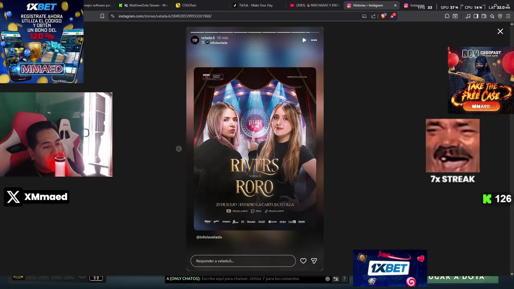The width and height of the screenshot is (514, 289).
Task: Click the Rivers versus Roro story poster
Action: coord(255,149)
